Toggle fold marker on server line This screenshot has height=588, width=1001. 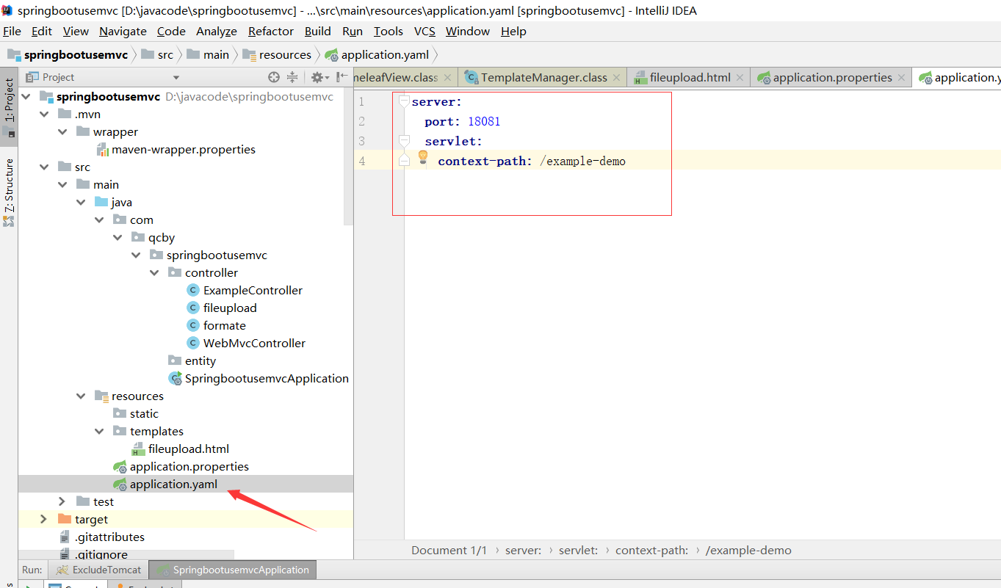pyautogui.click(x=403, y=101)
